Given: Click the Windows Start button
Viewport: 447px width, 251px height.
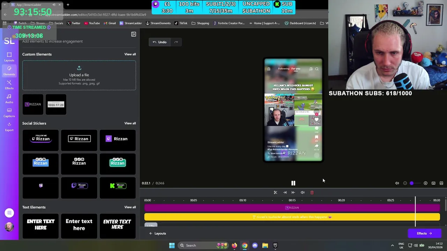Looking at the screenshot, I should (172, 245).
